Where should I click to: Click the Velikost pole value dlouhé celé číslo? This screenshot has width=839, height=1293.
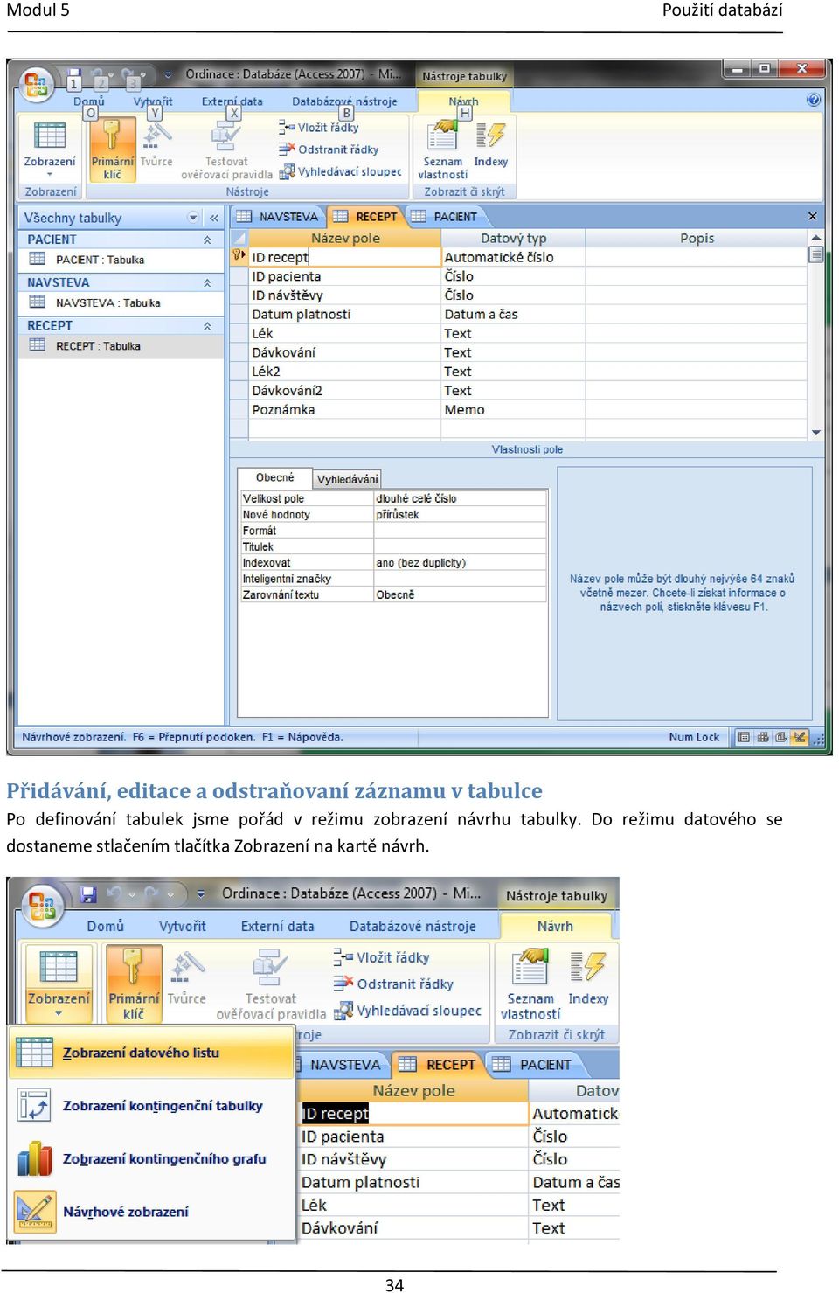[x=461, y=498]
